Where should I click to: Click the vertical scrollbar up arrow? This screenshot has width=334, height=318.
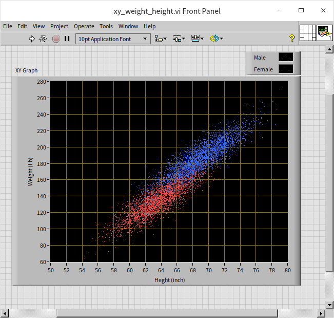pos(329,50)
